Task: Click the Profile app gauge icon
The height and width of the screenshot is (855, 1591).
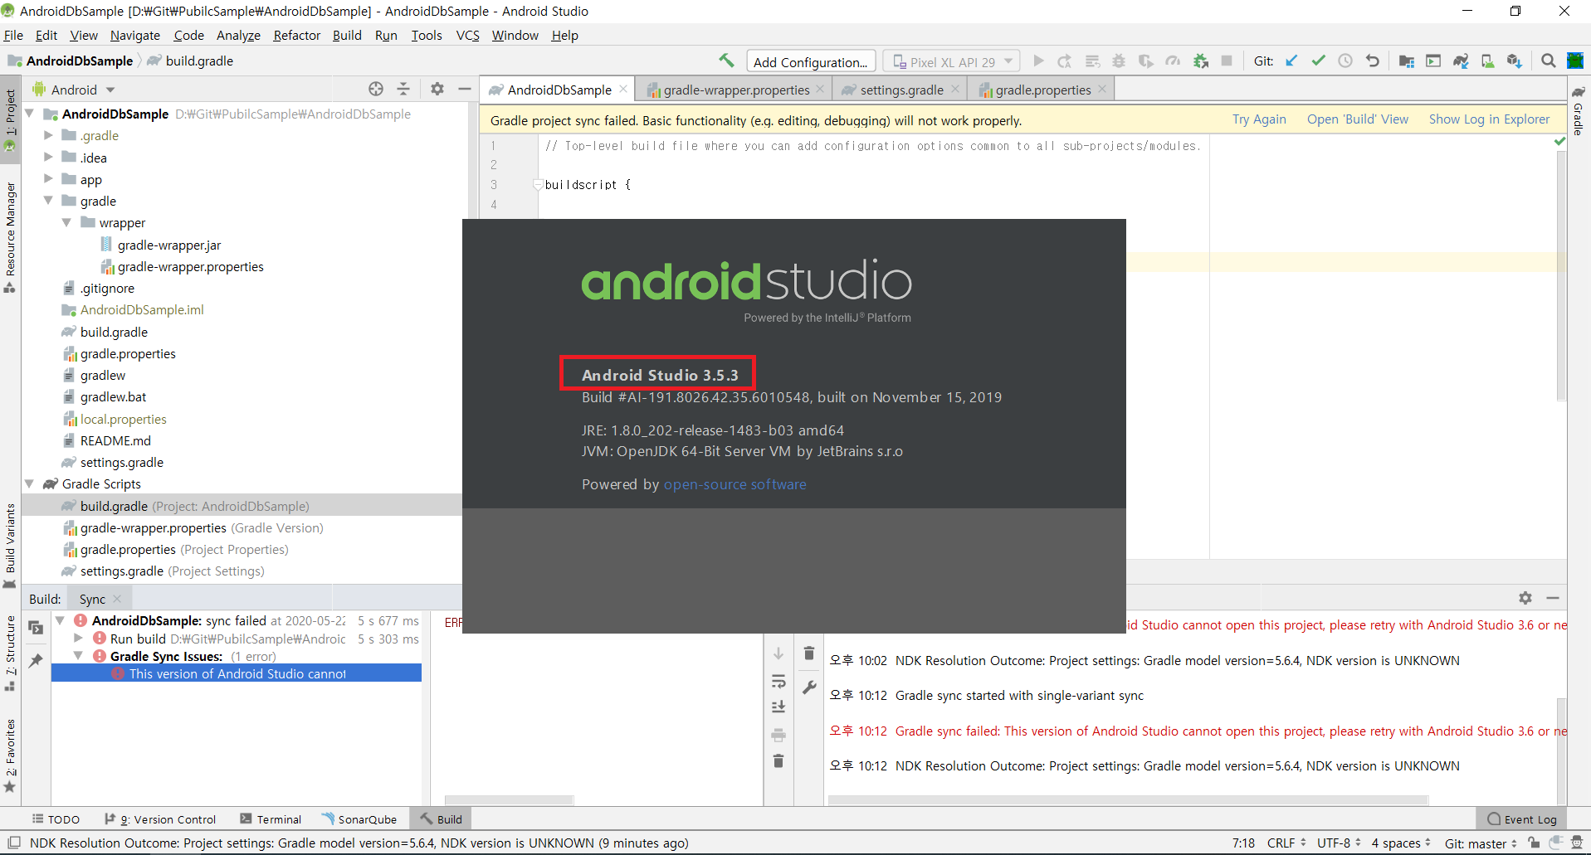Action: tap(1173, 61)
